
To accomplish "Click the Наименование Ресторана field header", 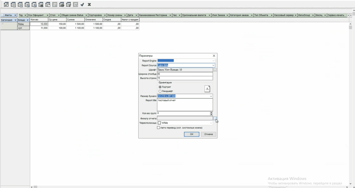I will pos(153,15).
